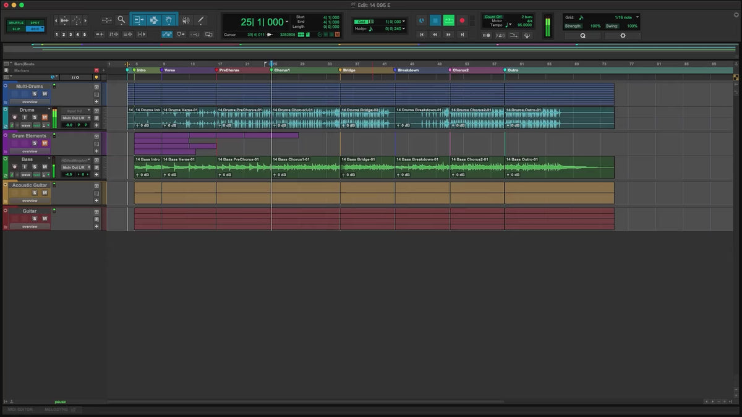Screen dimensions: 742x417
Task: Click the red Record button in transport
Action: click(462, 20)
